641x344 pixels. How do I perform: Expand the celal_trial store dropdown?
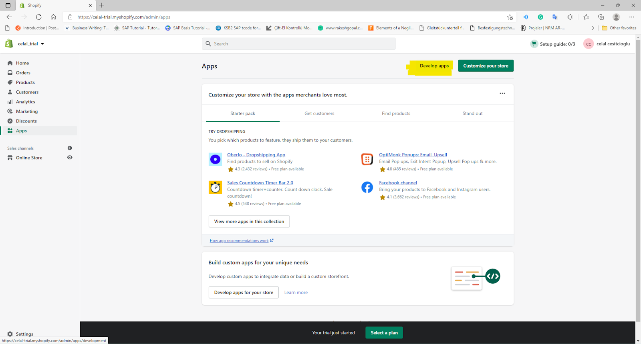pos(31,44)
